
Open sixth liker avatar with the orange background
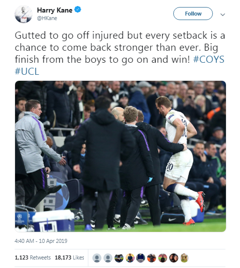tap(152, 258)
